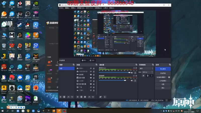Click 开始录制 start recording button
The height and width of the screenshot is (113, 201).
point(163,73)
